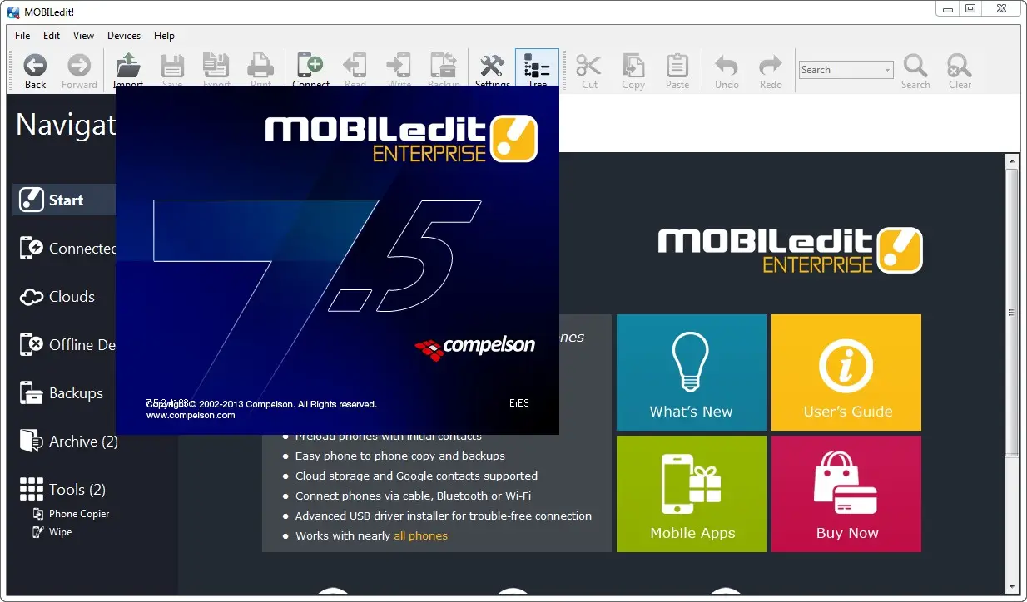Open the User's Guide tile
The image size is (1027, 602).
tap(846, 372)
